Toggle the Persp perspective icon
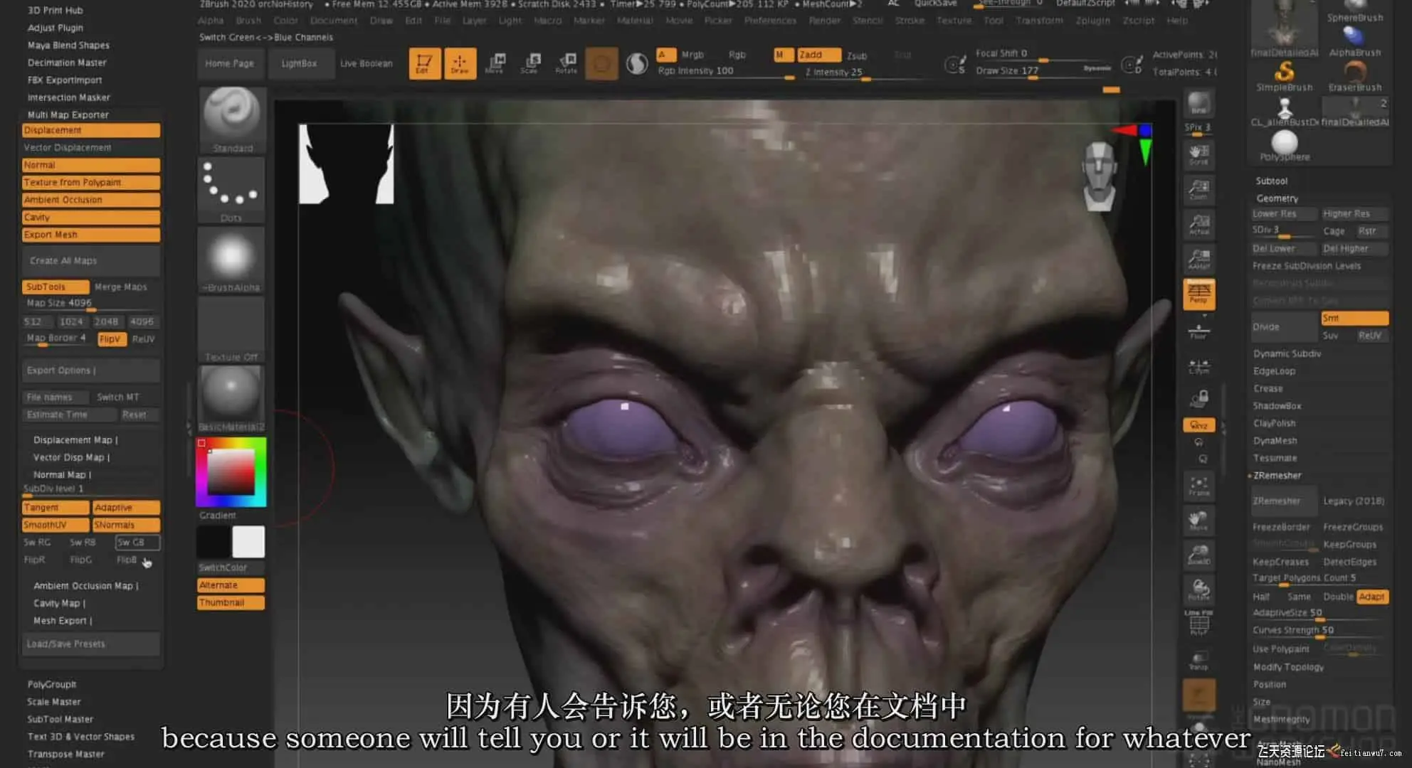The height and width of the screenshot is (768, 1412). tap(1198, 293)
